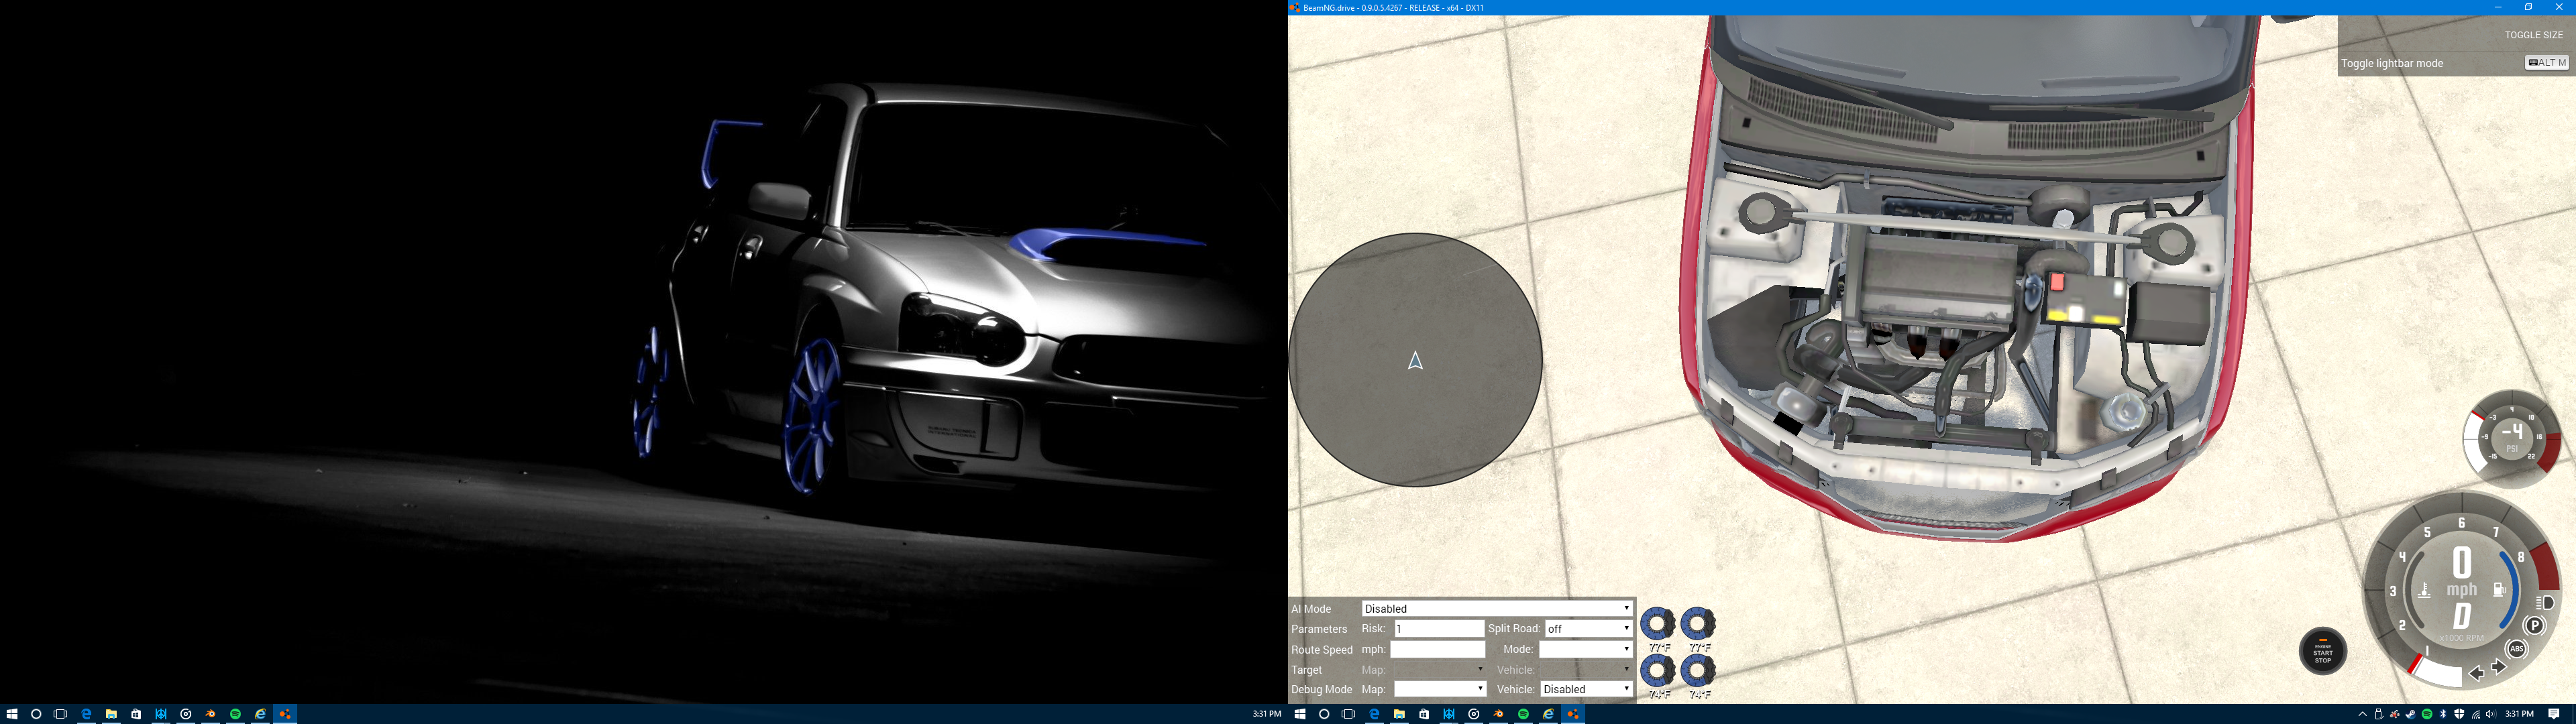
Task: Click the network Wi-Fi tray icon
Action: (x=2476, y=715)
